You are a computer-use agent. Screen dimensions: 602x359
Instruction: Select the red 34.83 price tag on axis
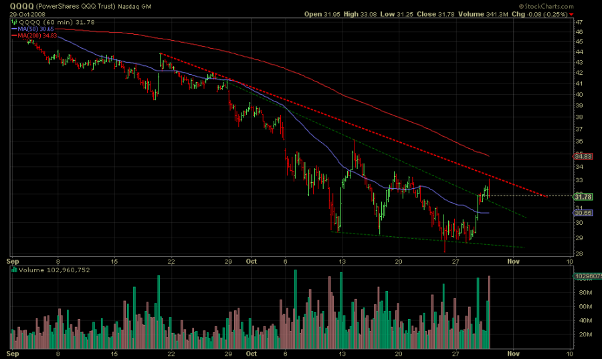583,156
